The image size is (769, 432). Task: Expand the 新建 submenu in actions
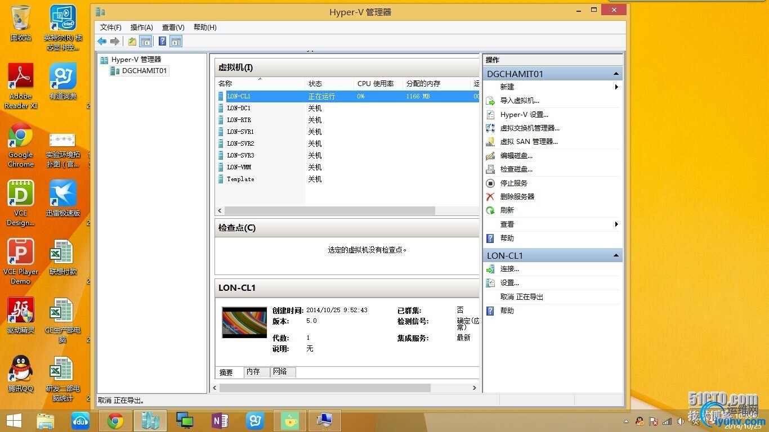coord(553,87)
